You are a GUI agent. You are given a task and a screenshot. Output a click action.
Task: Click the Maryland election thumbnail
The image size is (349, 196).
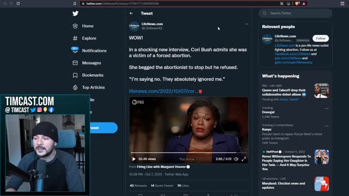click(322, 184)
